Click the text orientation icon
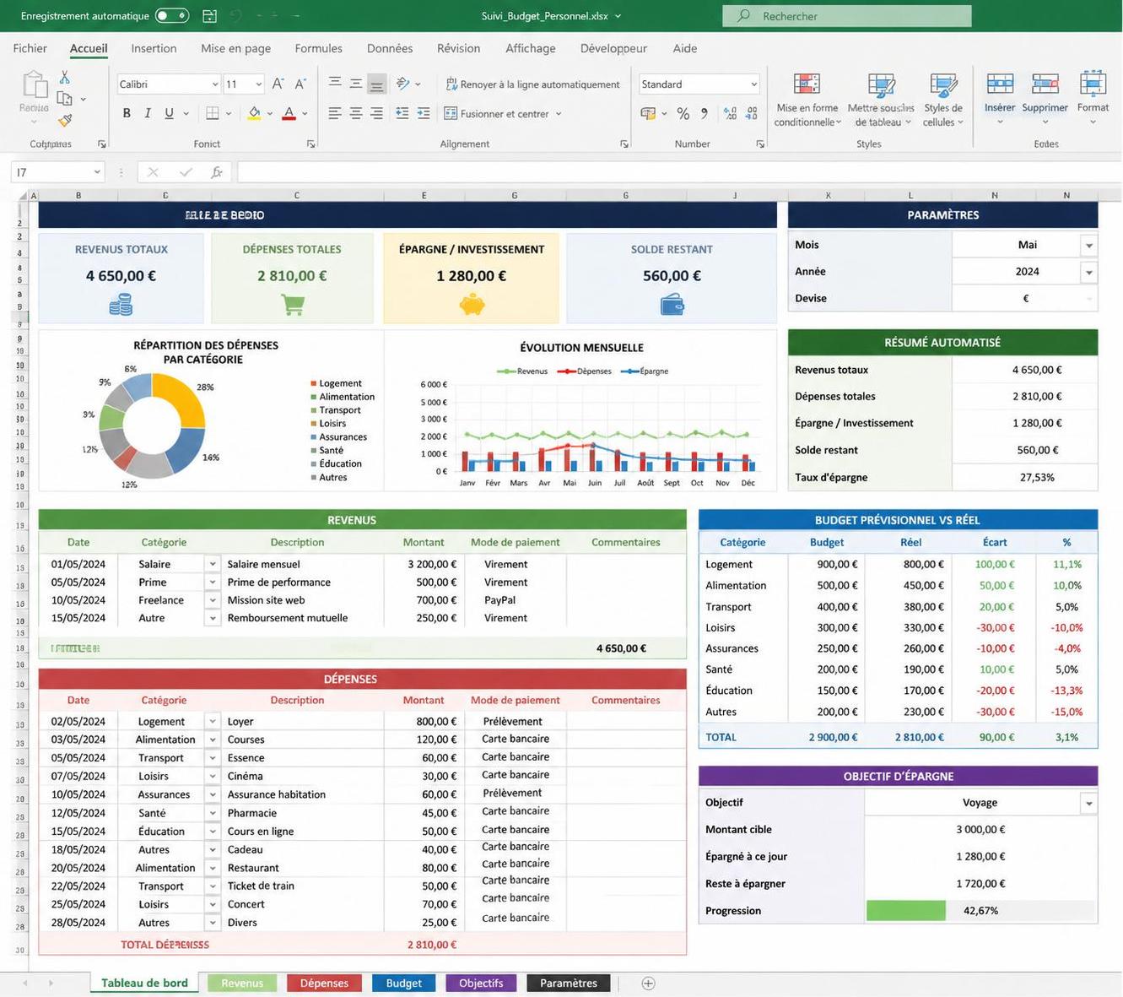The height and width of the screenshot is (997, 1123). 403,84
